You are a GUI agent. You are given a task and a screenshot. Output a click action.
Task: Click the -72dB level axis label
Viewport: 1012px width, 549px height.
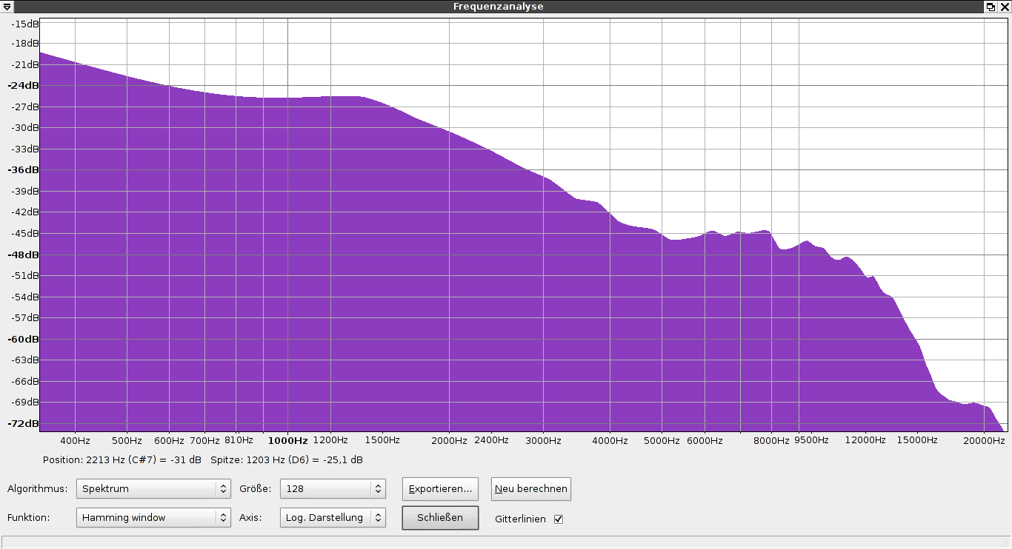tap(24, 424)
